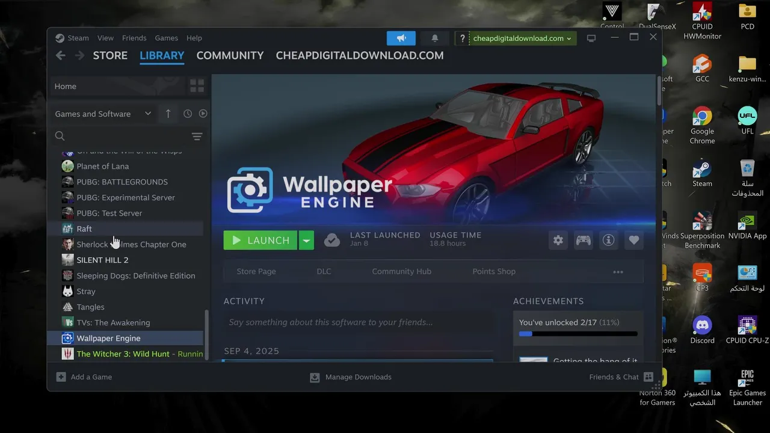Switch to the LIBRARY tab
Screen dimensions: 770x433
click(x=162, y=55)
